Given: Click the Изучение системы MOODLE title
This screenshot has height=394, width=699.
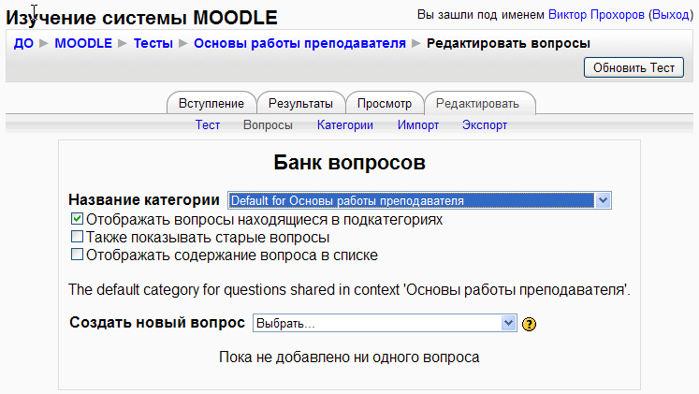Looking at the screenshot, I should tap(141, 18).
